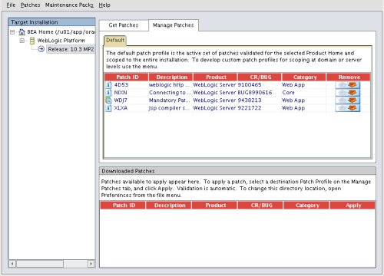Select the Release: 10.3 MP2 tree item
Image resolution: width=384 pixels, height=276 pixels.
coord(71,49)
